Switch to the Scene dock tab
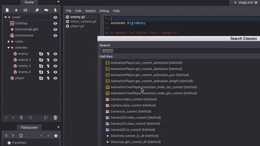The width and height of the screenshot is (260, 146). [29, 2]
